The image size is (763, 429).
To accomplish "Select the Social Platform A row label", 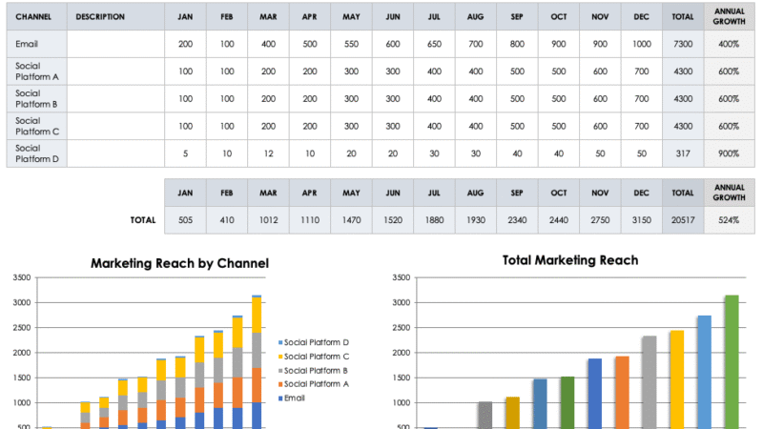I will click(x=36, y=71).
